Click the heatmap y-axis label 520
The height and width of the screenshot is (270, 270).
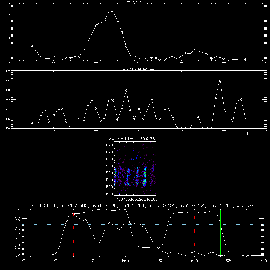(110, 187)
